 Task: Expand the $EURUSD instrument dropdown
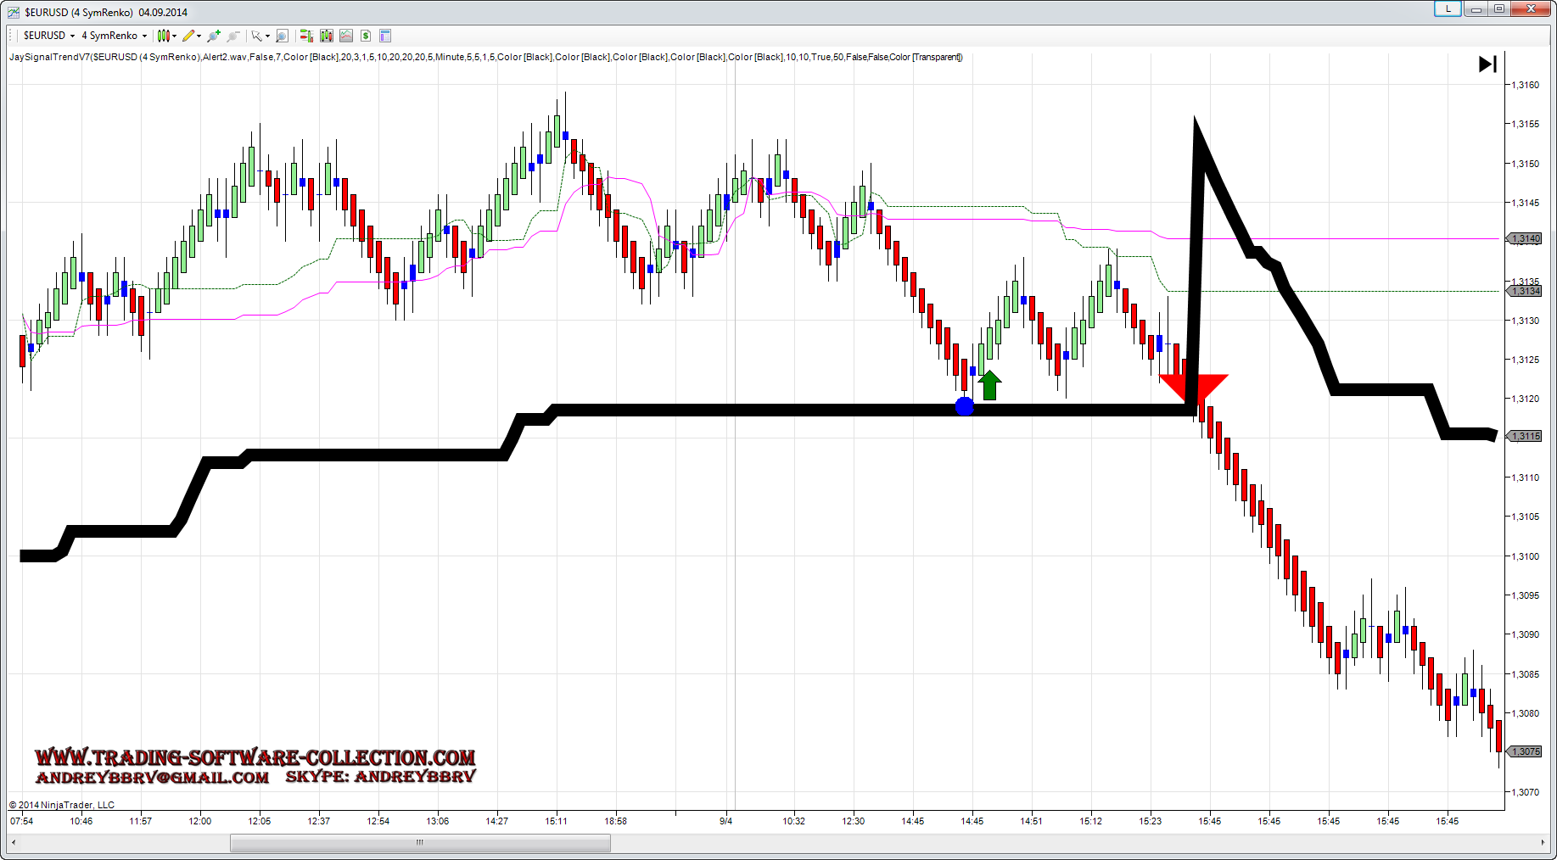72,36
